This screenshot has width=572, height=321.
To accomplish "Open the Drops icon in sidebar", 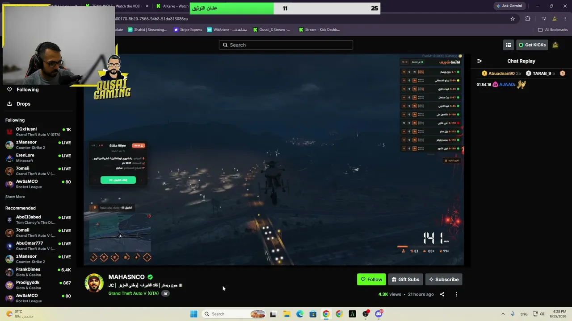I will pyautogui.click(x=9, y=104).
